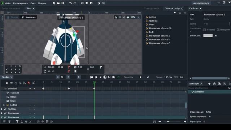Expand the Left leg timeline row
The width and height of the screenshot is (231, 130).
4,105
